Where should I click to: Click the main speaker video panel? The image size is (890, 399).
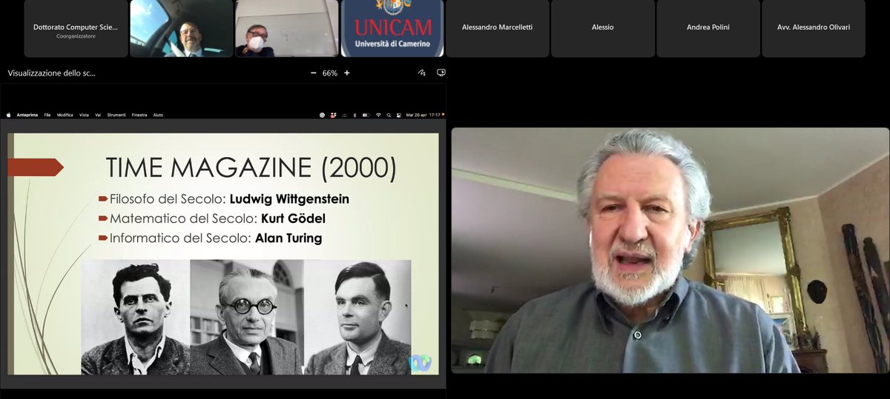point(670,250)
